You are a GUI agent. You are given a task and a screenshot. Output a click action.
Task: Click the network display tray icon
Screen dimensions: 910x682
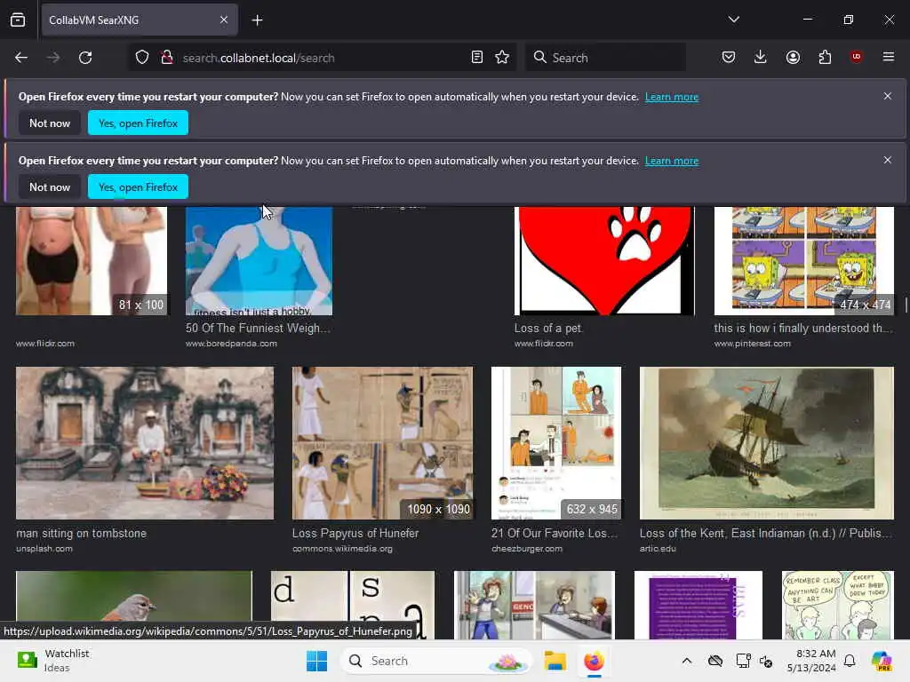[743, 661]
